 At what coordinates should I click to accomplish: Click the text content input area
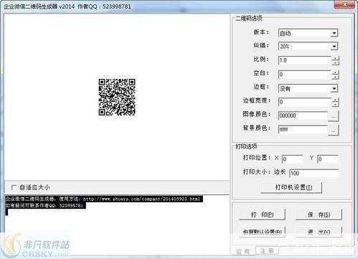coord(117,225)
